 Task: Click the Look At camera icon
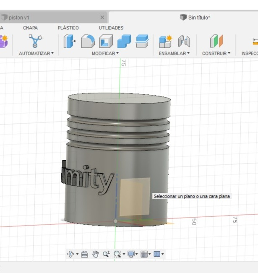pyautogui.click(x=84, y=254)
